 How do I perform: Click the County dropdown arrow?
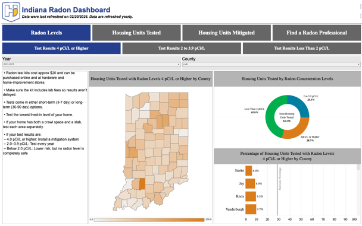click(358, 65)
